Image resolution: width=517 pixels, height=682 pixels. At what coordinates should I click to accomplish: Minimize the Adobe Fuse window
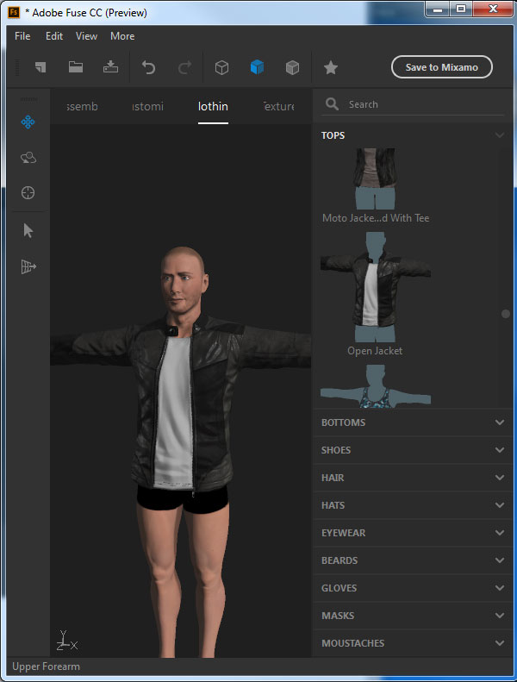pos(438,9)
